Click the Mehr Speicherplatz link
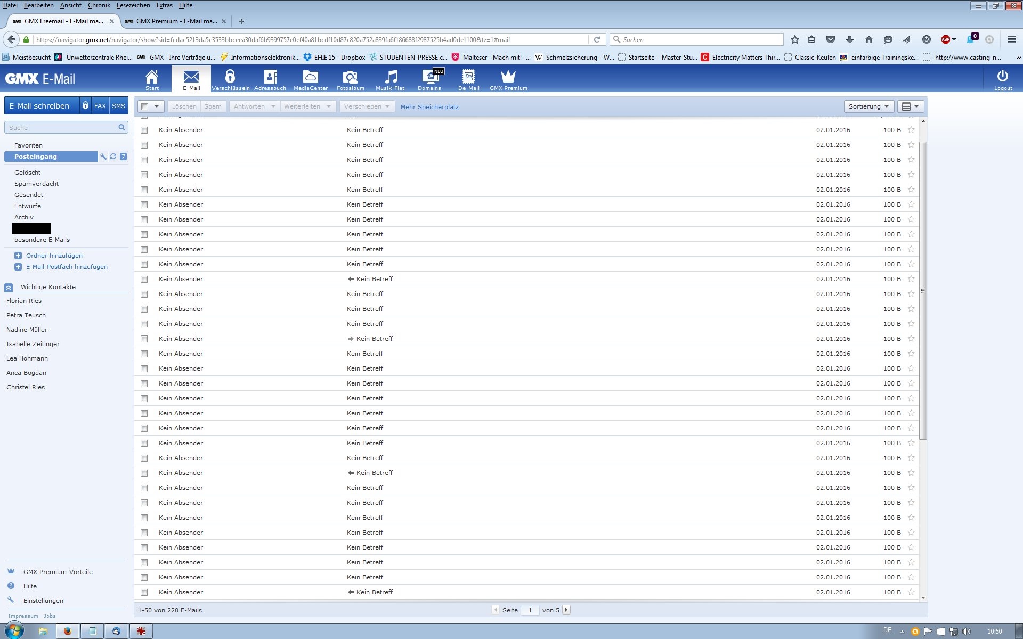The height and width of the screenshot is (639, 1023). point(429,107)
